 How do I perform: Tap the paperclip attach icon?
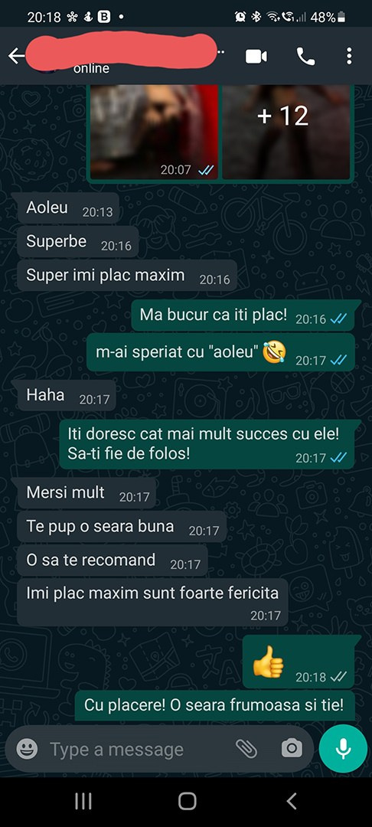click(246, 748)
